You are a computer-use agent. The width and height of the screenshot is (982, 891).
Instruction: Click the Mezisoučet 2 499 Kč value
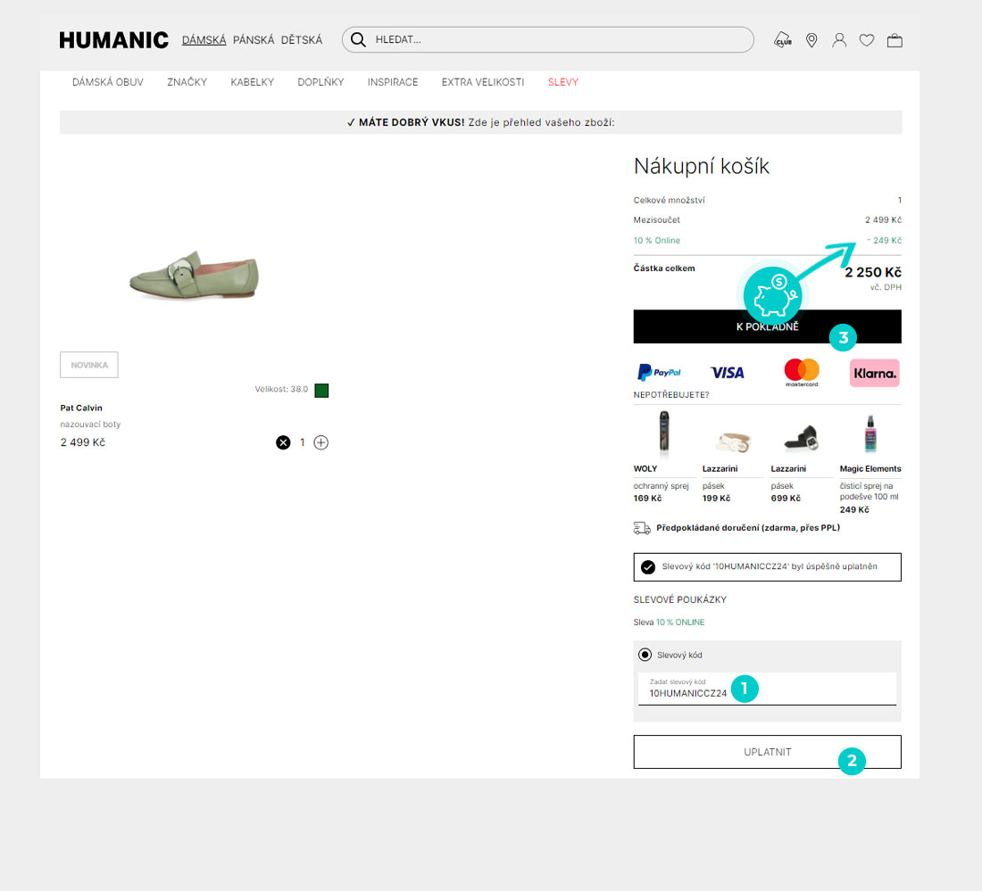tap(884, 219)
